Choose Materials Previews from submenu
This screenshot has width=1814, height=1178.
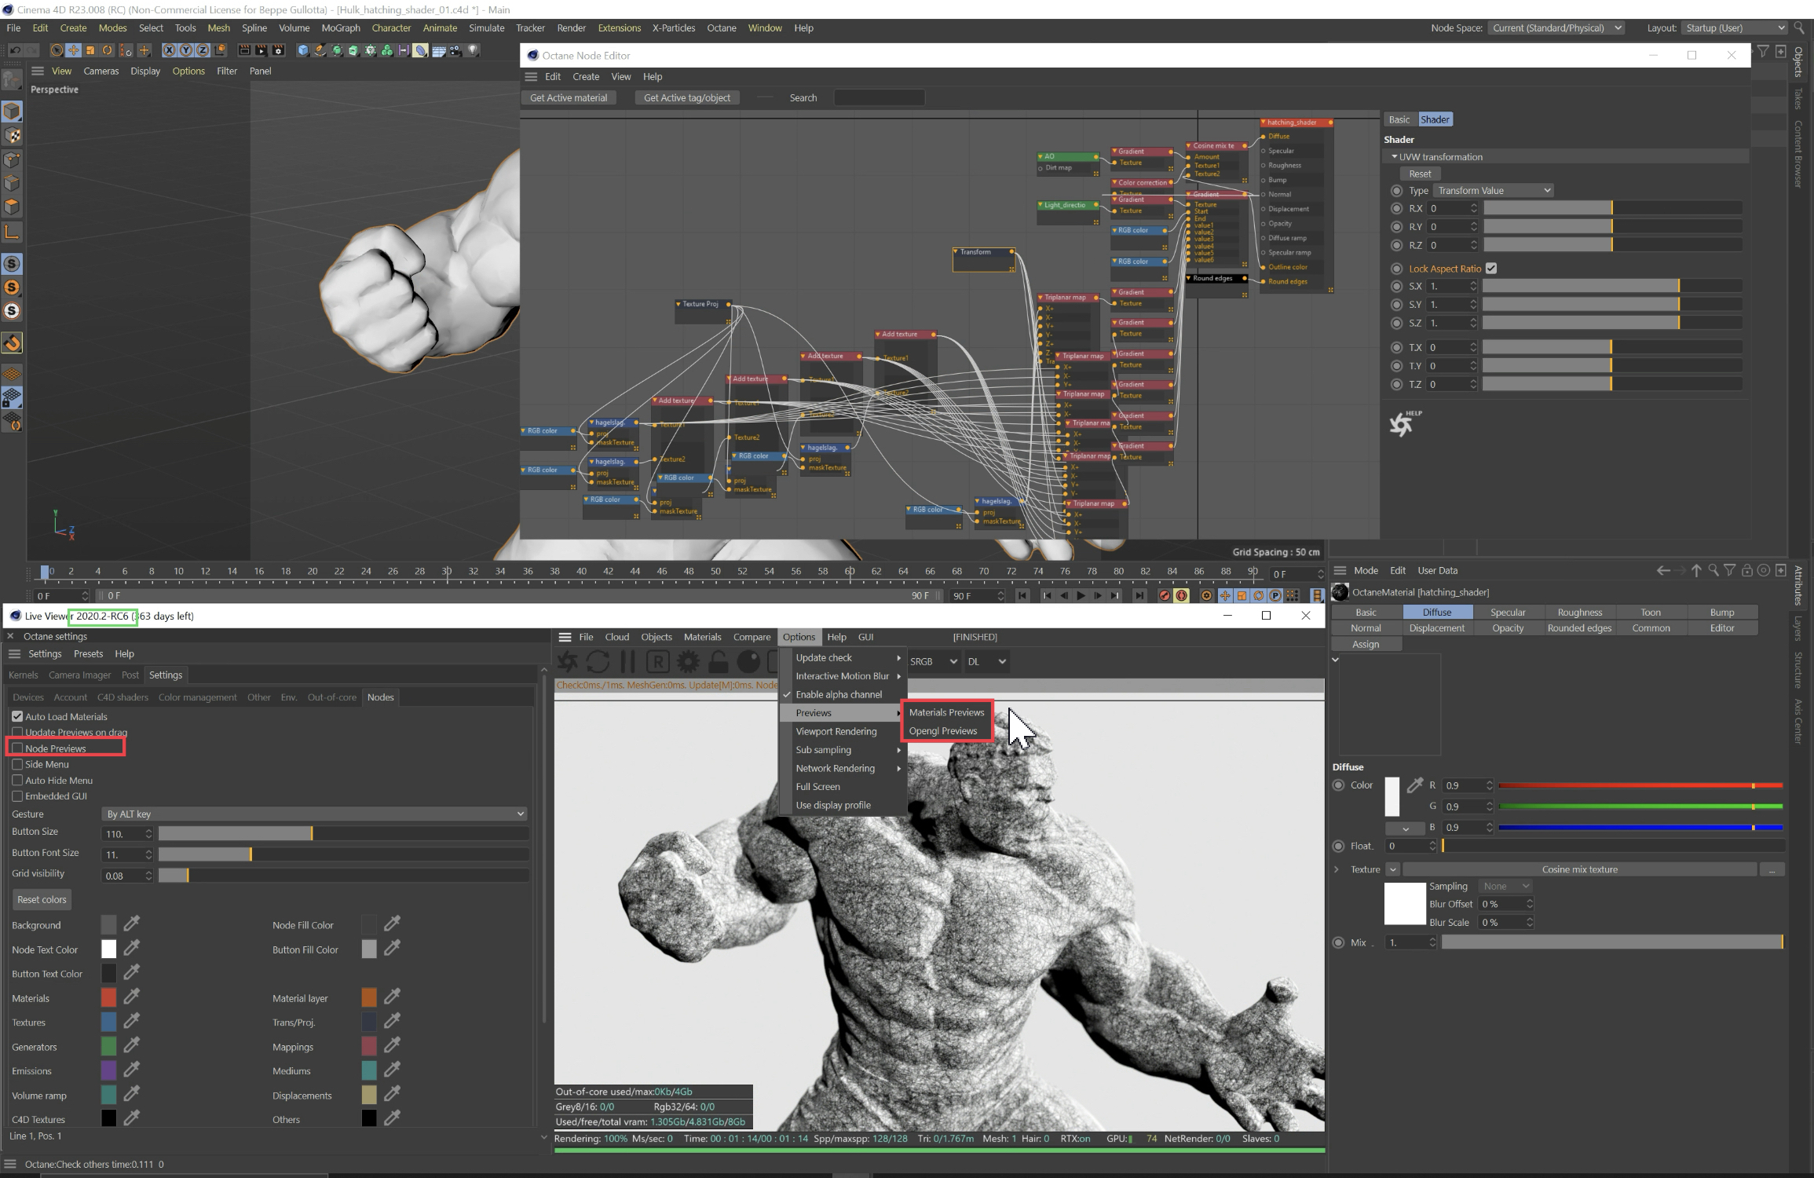pyautogui.click(x=946, y=712)
